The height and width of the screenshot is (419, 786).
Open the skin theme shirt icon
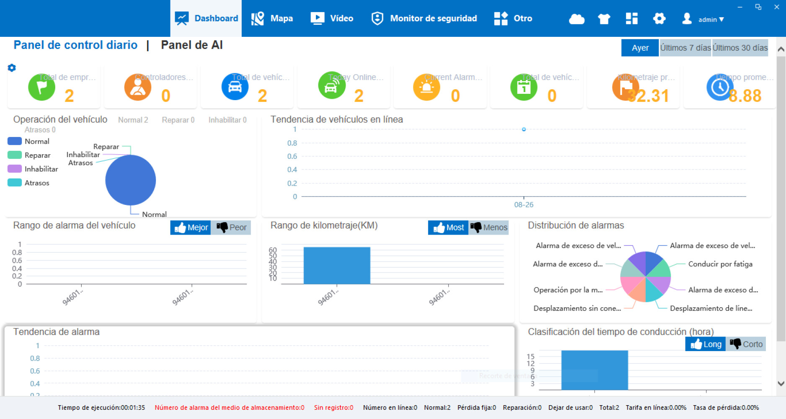604,19
